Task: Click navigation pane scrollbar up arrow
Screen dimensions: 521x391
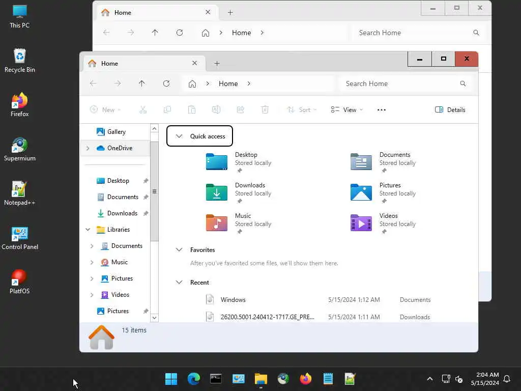Action: 154,128
